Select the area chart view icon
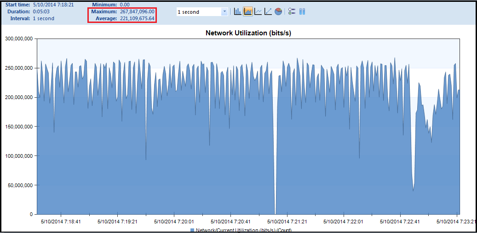Screen dimensions: 477x233 248,11
